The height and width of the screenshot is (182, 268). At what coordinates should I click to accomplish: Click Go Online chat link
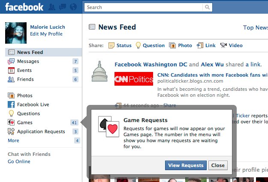coord(19,161)
